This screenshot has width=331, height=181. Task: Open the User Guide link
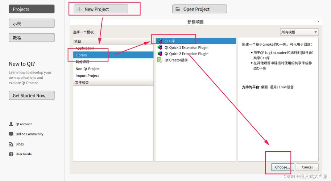pyautogui.click(x=24, y=154)
